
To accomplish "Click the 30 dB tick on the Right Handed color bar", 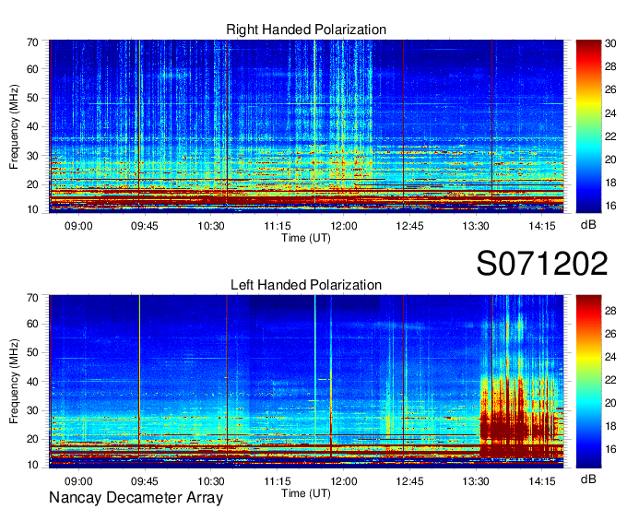I will click(610, 43).
